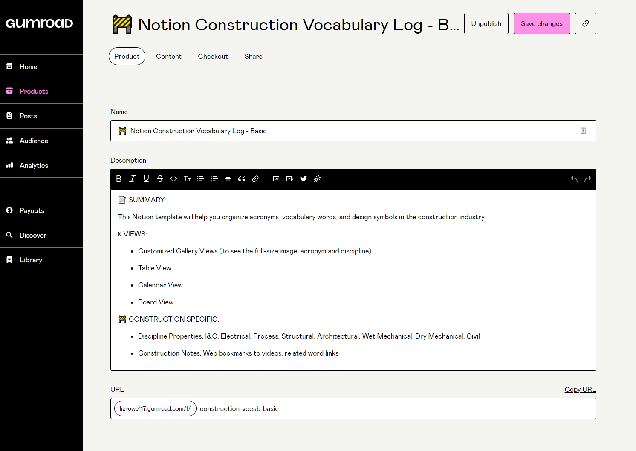Image resolution: width=636 pixels, height=451 pixels.
Task: Click the 'CONSTRUCTION SPECIFIC:' heading
Action: point(168,319)
